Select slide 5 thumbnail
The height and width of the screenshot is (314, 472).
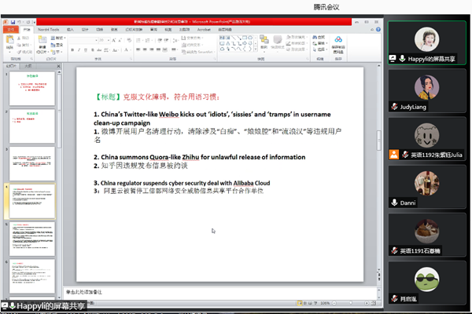[32, 239]
